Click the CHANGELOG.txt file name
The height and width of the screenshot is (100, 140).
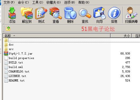point(19,71)
